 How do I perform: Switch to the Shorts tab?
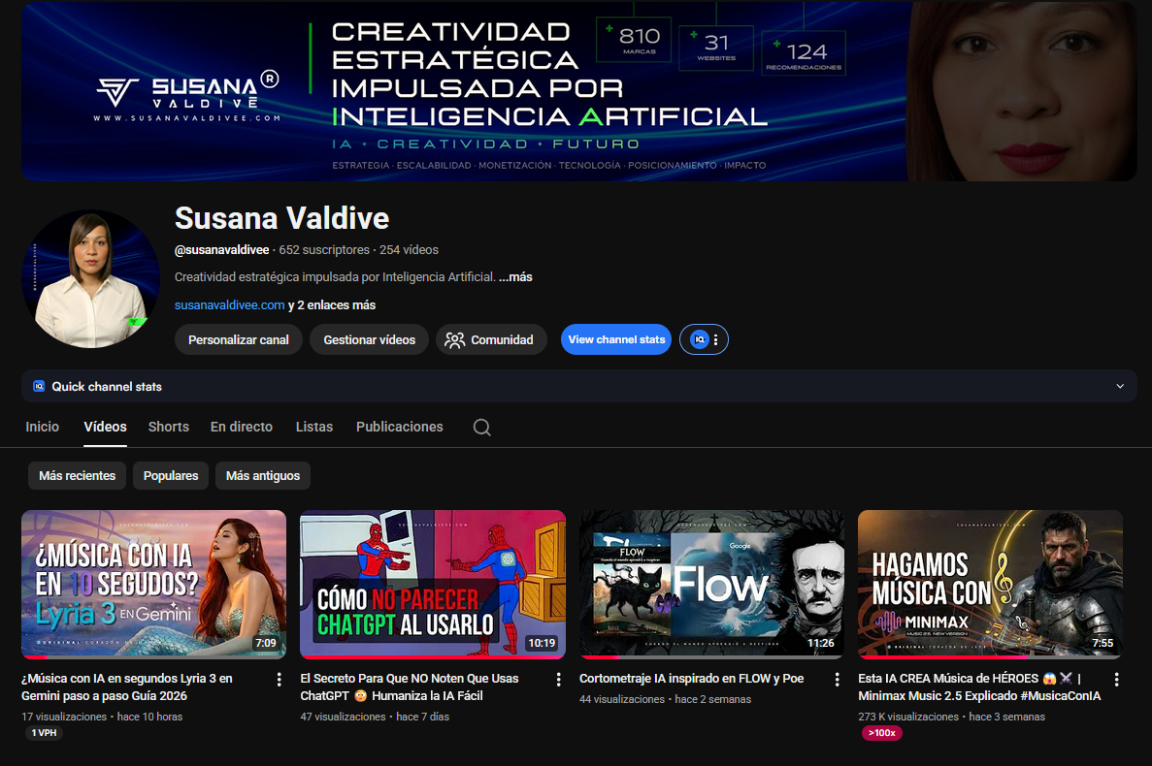pos(168,427)
